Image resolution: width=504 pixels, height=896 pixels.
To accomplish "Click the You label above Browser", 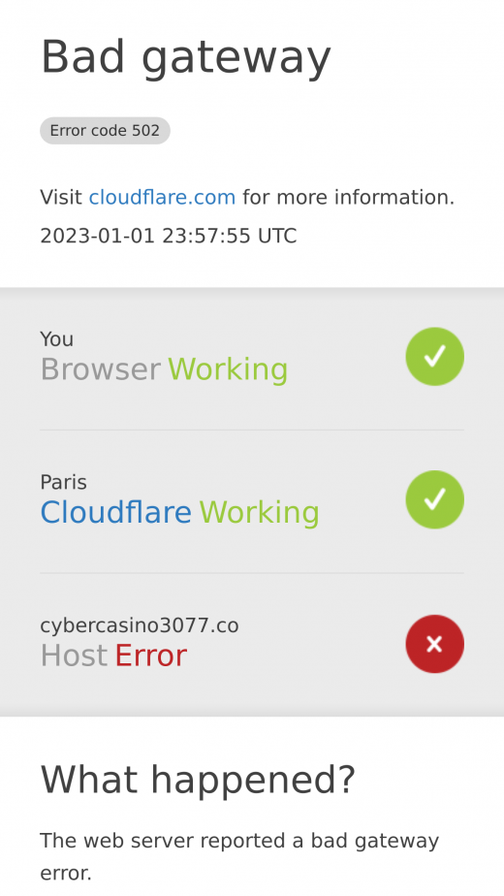I will (x=56, y=339).
